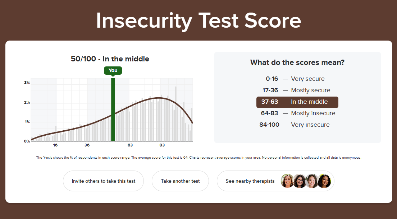Screen dimensions: 397x219
Task: Click the Insecurity Test Score page title
Action: 198,20
